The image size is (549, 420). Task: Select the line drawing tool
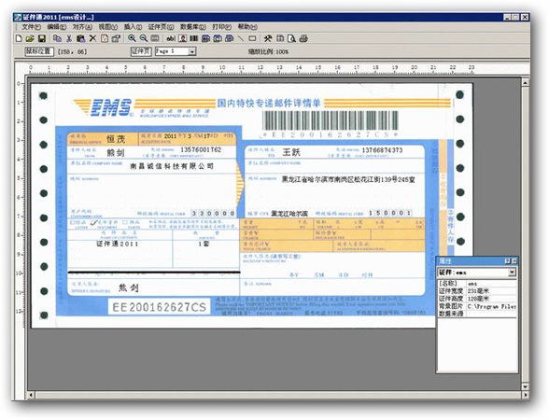click(x=241, y=38)
